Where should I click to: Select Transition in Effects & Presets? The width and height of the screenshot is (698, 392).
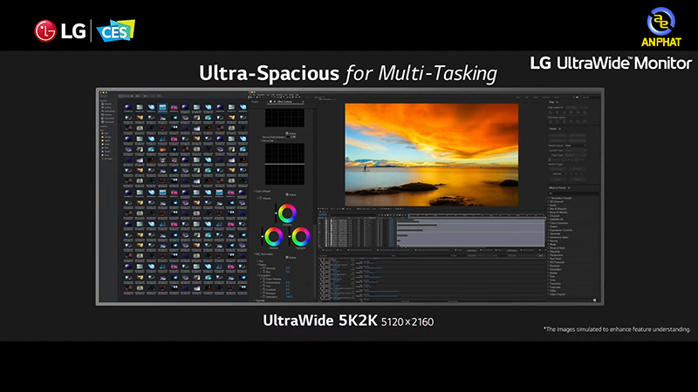tap(555, 284)
